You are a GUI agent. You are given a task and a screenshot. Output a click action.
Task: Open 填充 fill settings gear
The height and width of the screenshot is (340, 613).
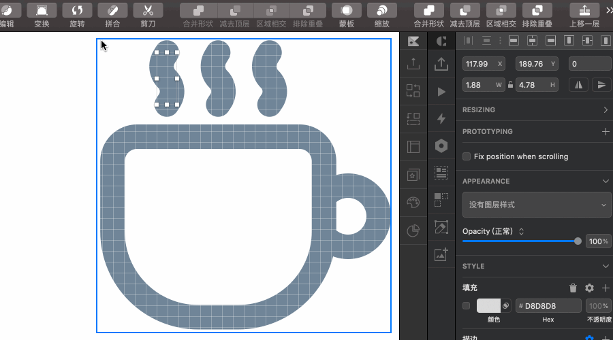coord(589,288)
